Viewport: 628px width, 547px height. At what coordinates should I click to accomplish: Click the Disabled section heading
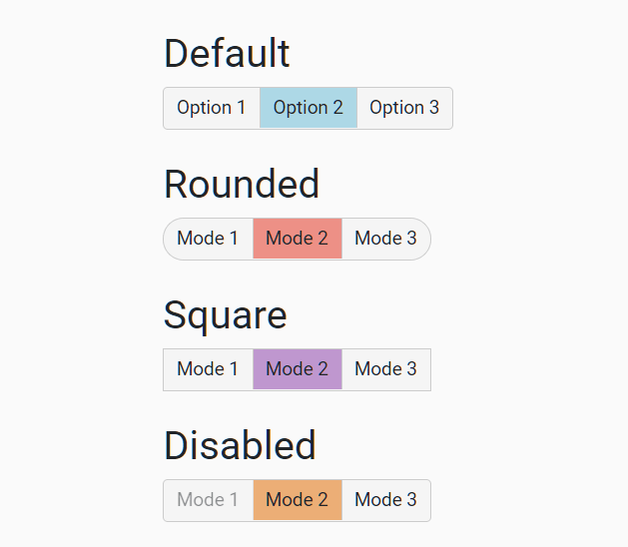pos(240,446)
